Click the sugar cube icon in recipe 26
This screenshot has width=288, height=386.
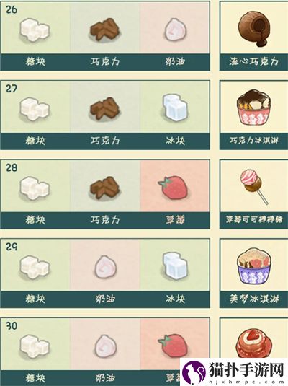(35, 30)
